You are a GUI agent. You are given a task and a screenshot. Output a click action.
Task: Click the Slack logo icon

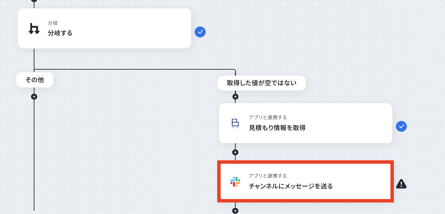tap(235, 182)
